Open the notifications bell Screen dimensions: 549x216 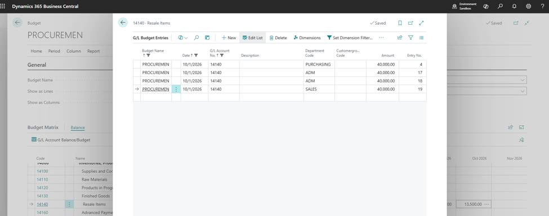(514, 6)
